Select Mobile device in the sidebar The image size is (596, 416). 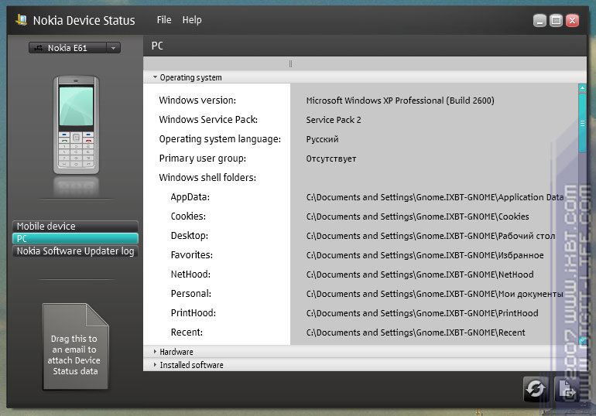click(x=75, y=227)
